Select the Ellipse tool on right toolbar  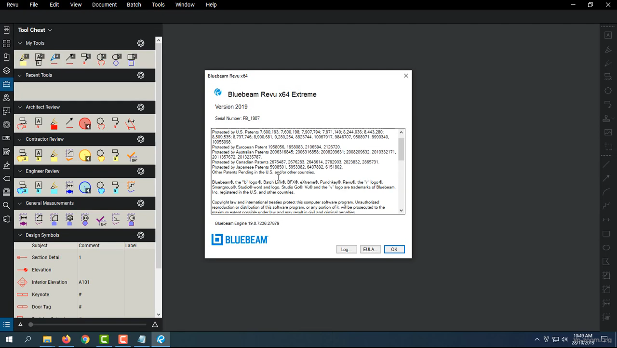click(x=607, y=247)
